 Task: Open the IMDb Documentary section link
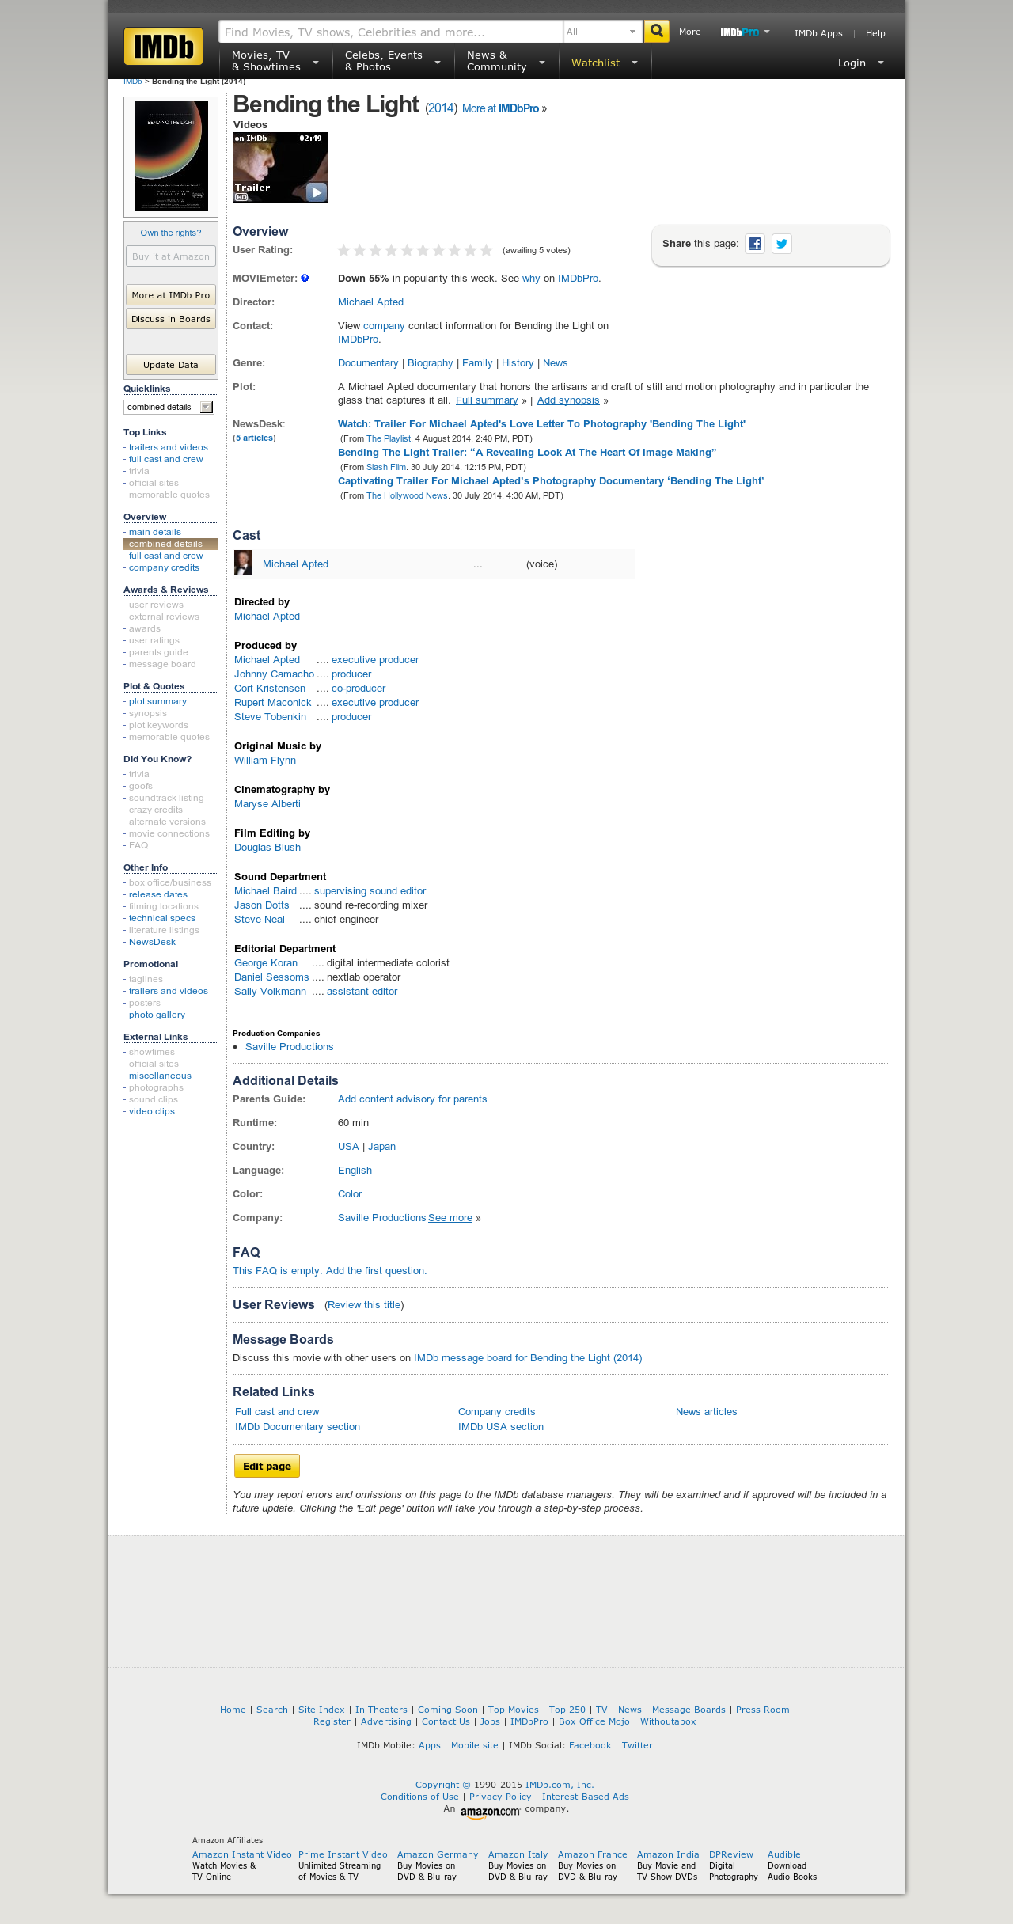tap(298, 1427)
